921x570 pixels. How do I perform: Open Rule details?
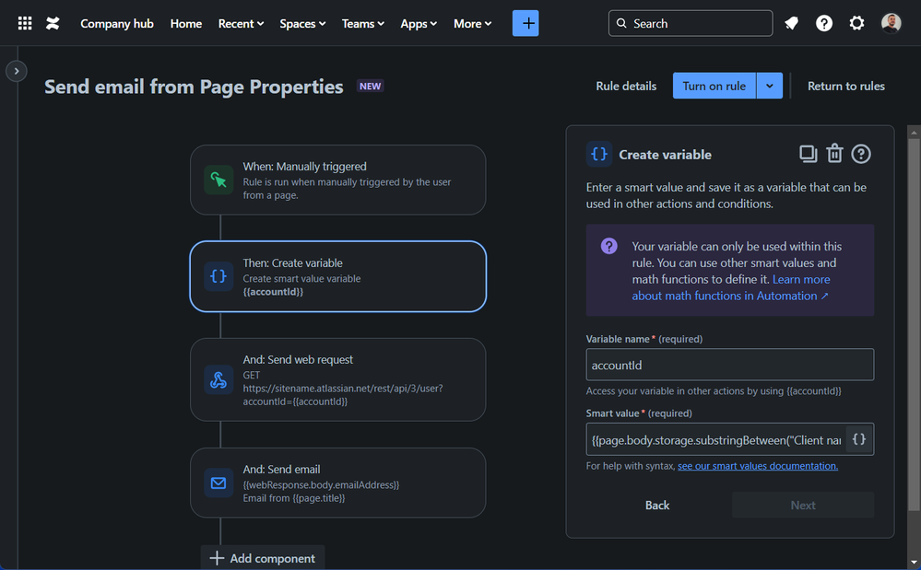pos(626,87)
